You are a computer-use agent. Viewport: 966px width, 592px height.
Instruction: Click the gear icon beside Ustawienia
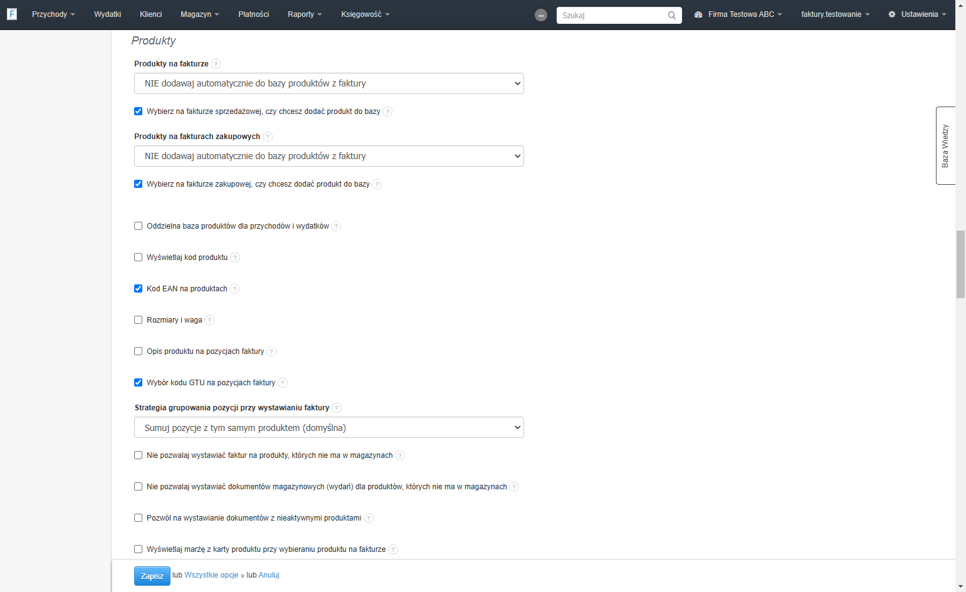tap(892, 14)
